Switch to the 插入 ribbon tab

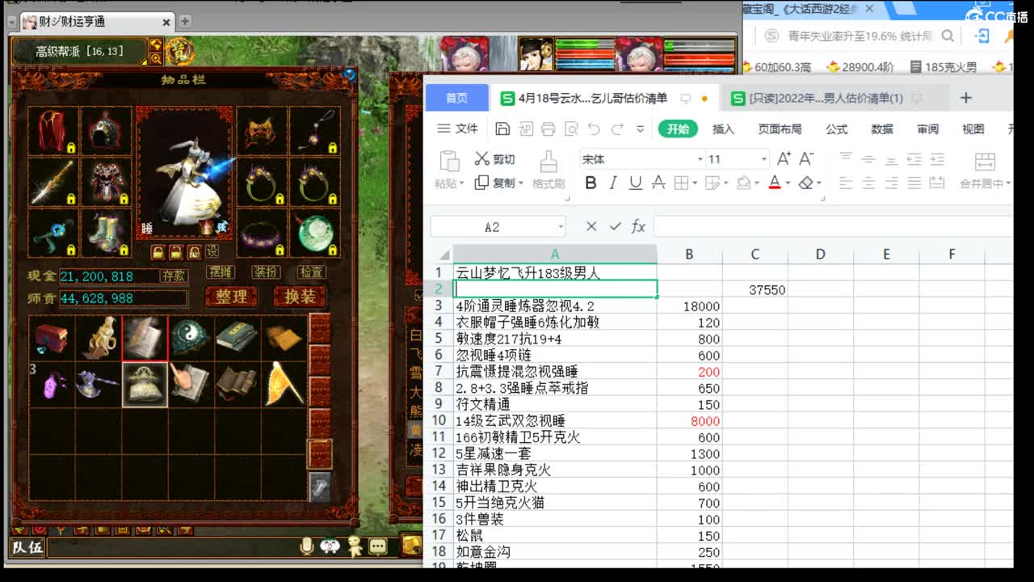coord(723,129)
